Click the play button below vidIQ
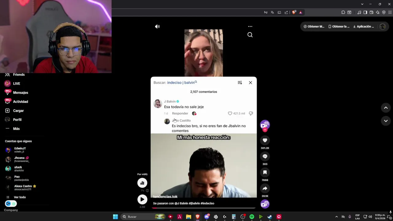This screenshot has width=393, height=221. 142,200
